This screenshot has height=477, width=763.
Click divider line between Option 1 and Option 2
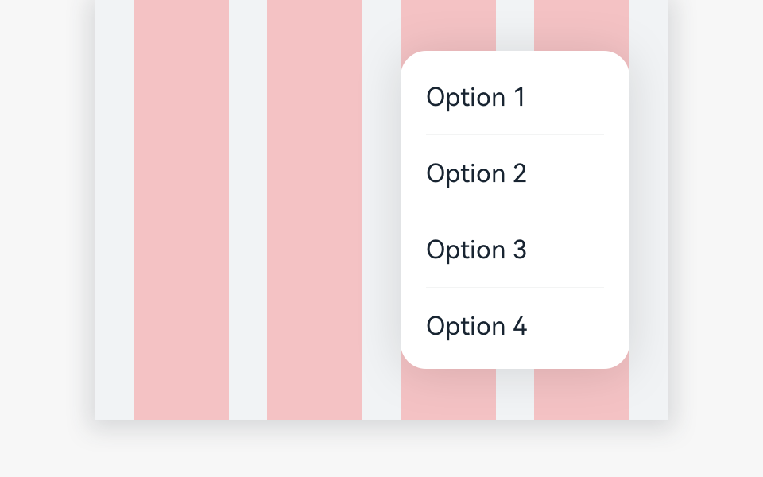click(514, 135)
